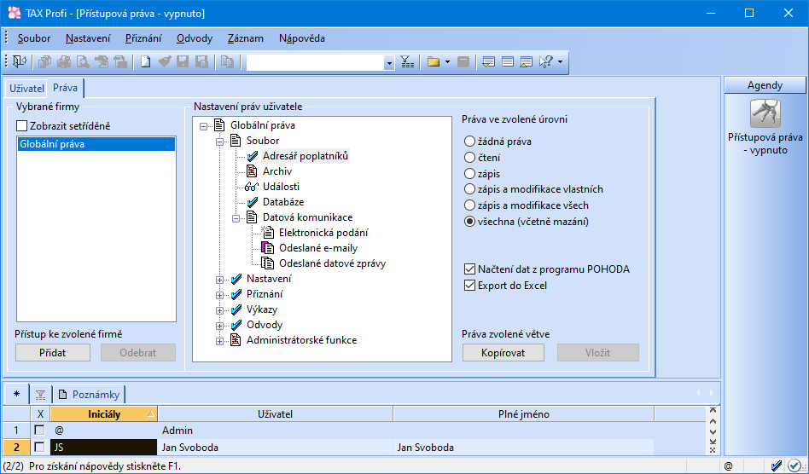Click the blue checkmark status bar icon
809x474 pixels.
pyautogui.click(x=777, y=466)
